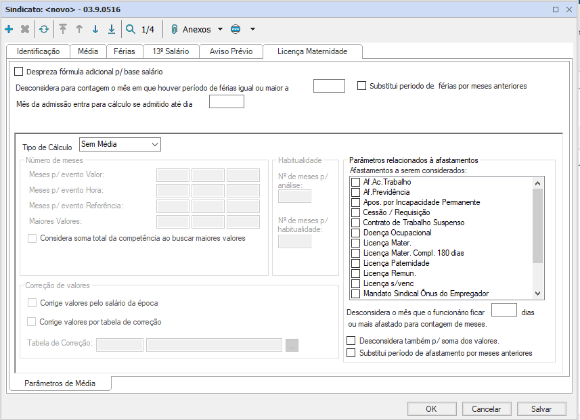Click the add new record plus icon

point(9,30)
